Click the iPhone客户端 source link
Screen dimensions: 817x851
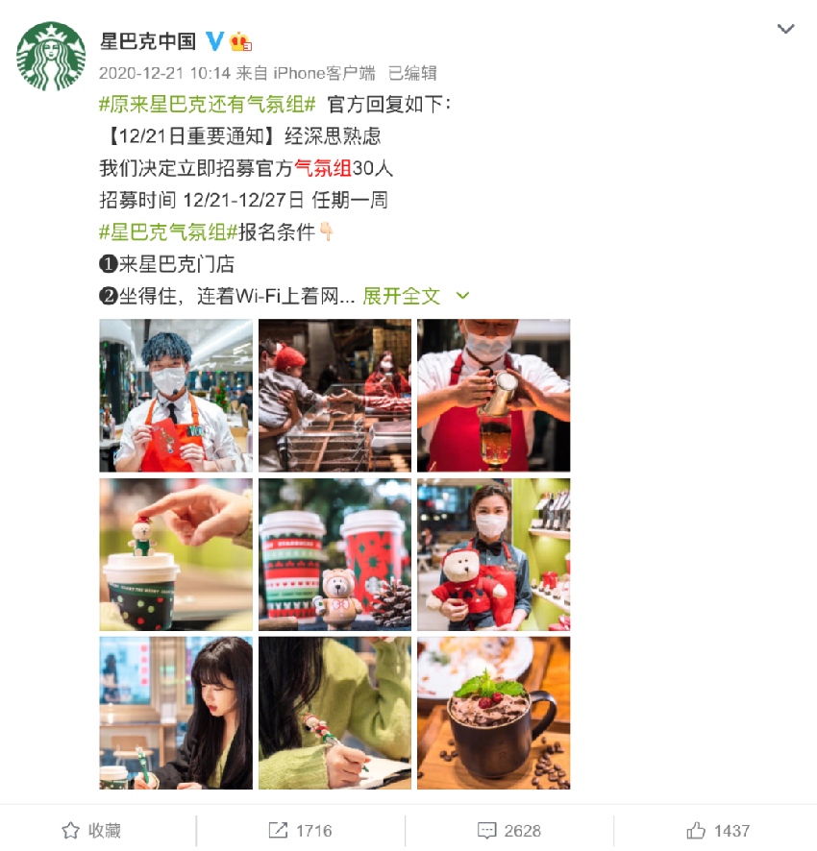324,73
